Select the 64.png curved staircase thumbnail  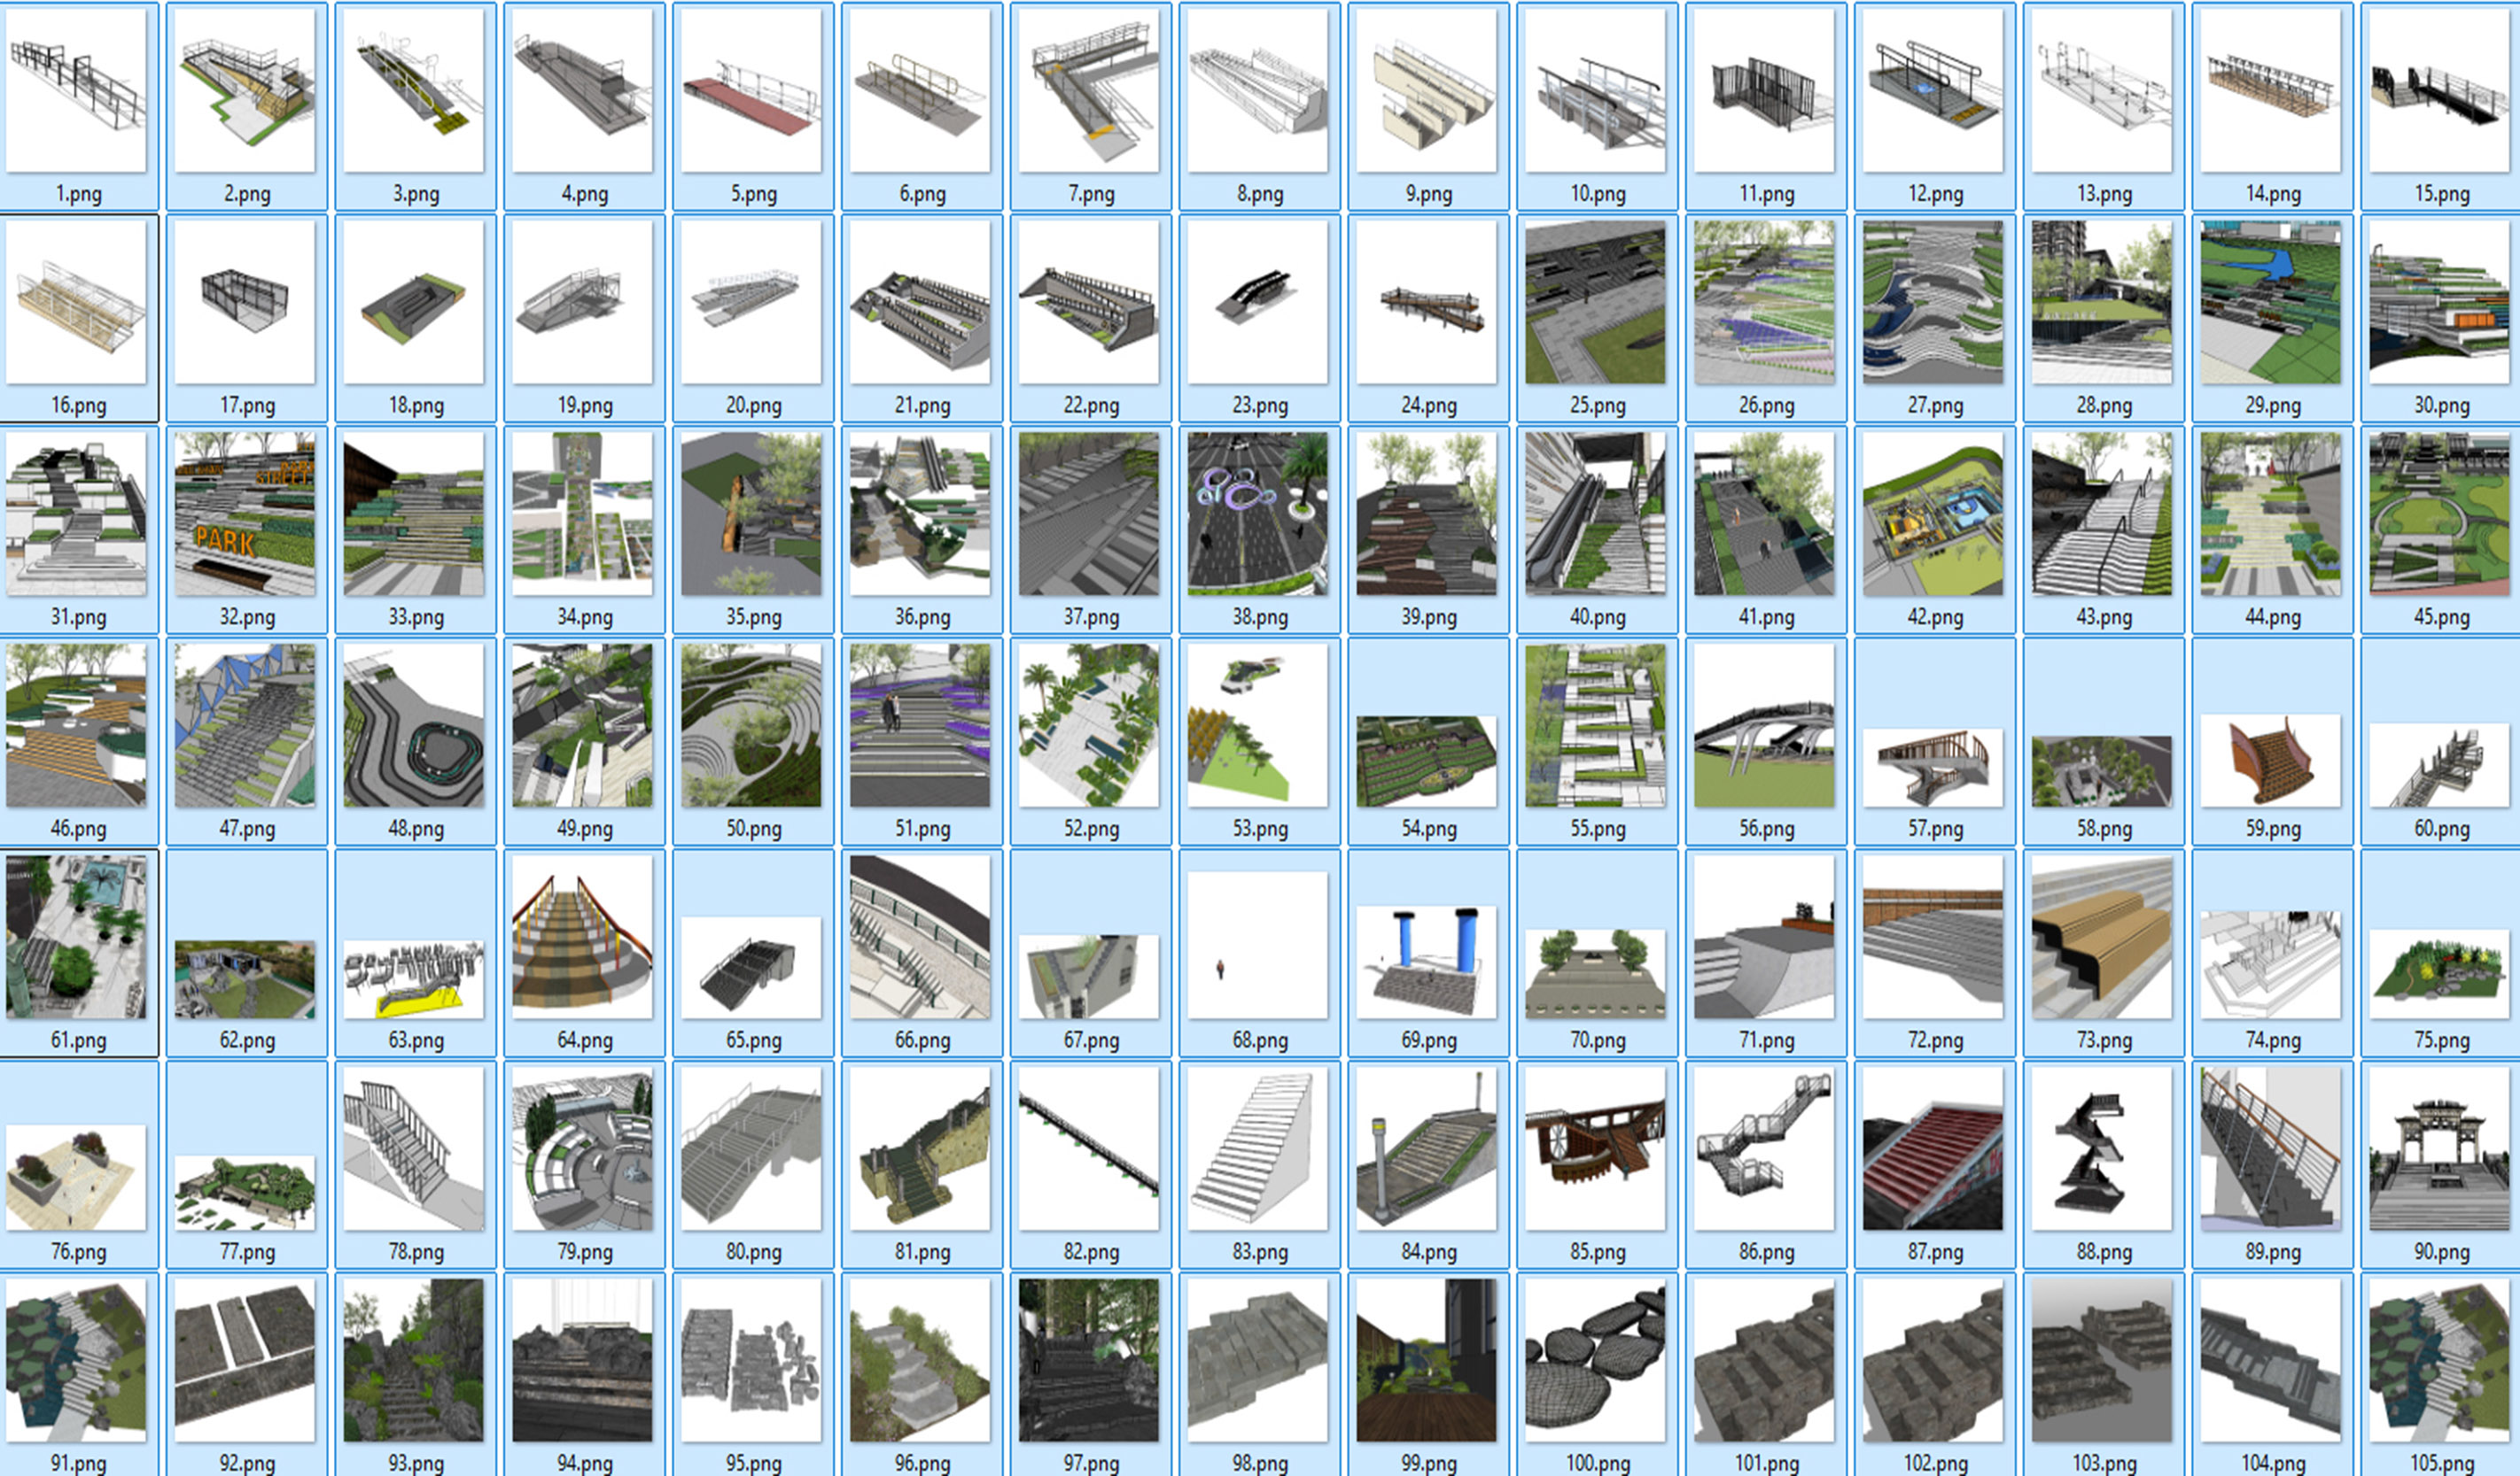point(583,937)
